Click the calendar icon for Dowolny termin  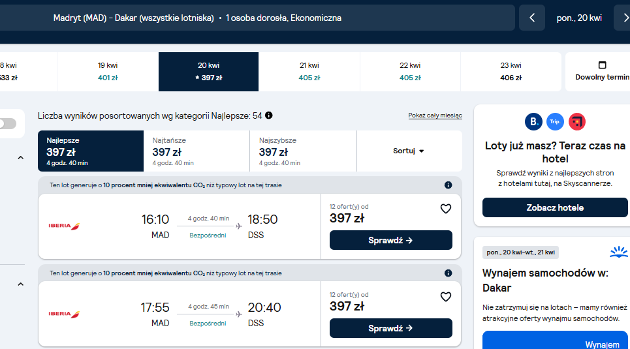602,65
